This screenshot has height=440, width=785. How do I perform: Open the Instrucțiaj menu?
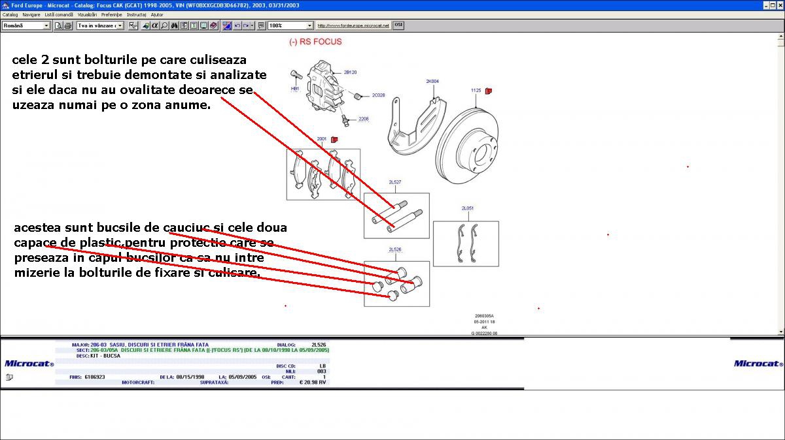click(x=136, y=14)
